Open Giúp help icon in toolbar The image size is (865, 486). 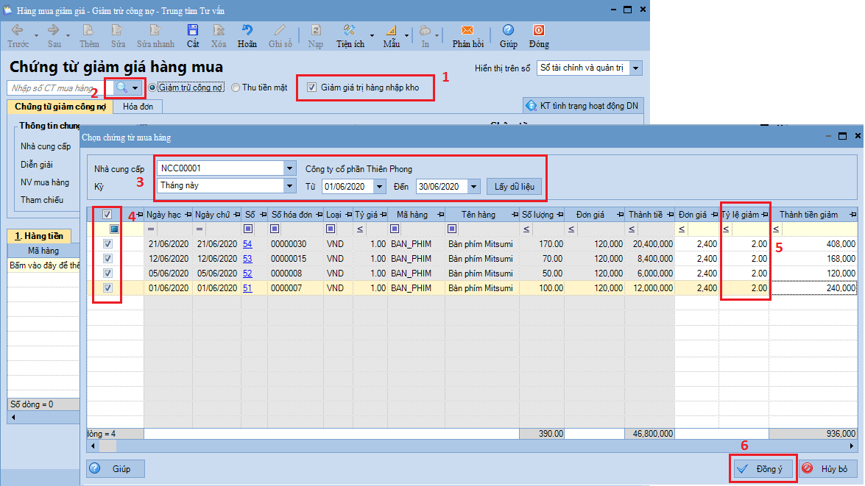[508, 30]
